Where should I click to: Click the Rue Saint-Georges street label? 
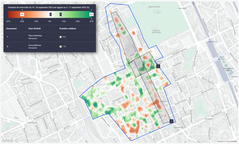(x=181, y=77)
